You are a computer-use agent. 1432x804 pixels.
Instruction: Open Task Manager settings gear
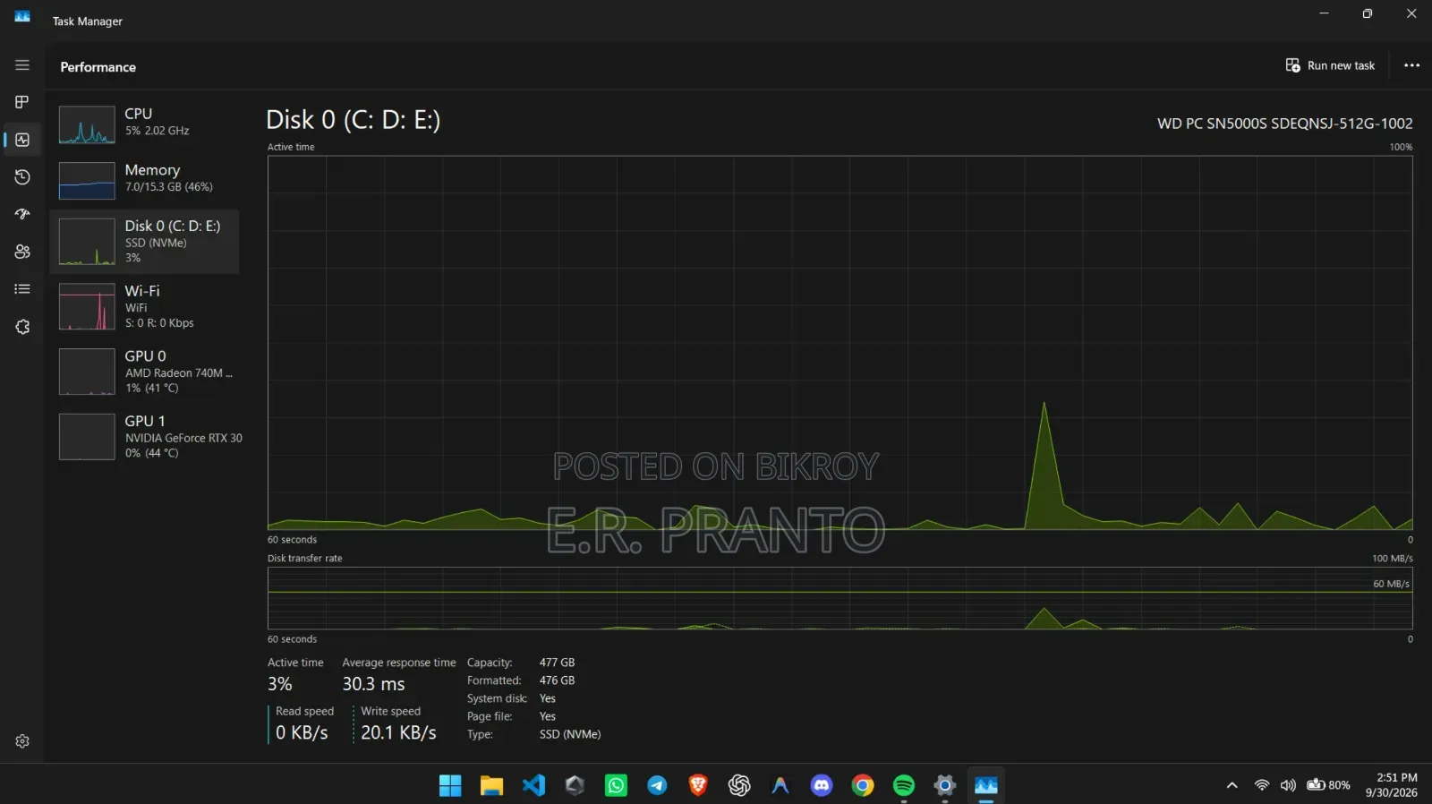pyautogui.click(x=22, y=741)
